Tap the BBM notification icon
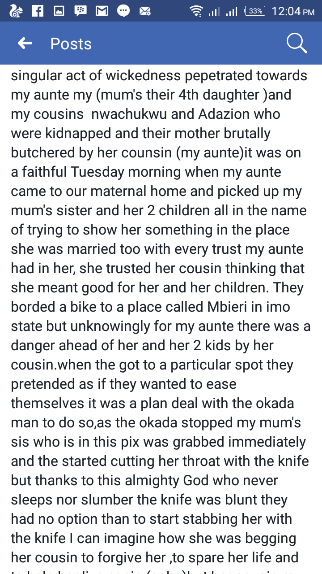The width and height of the screenshot is (322, 574). [80, 11]
